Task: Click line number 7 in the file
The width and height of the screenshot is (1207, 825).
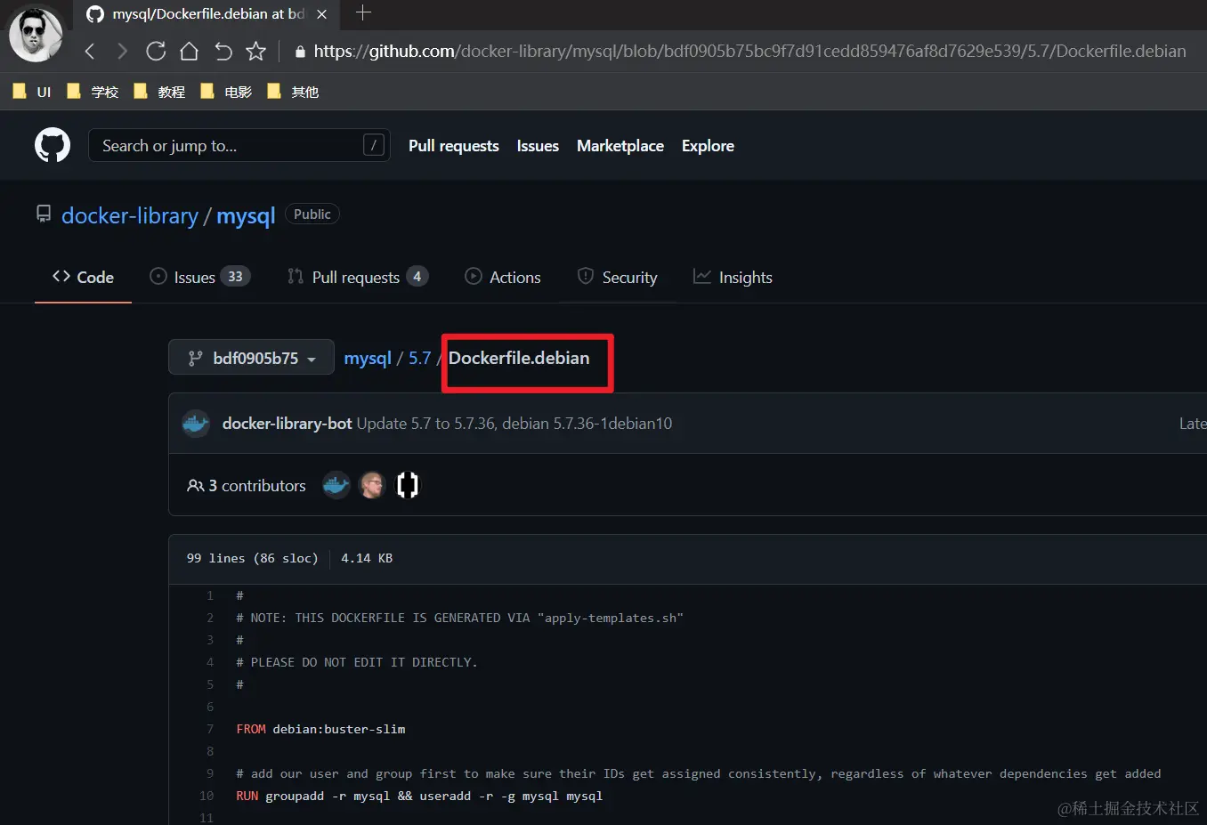Action: 210,729
